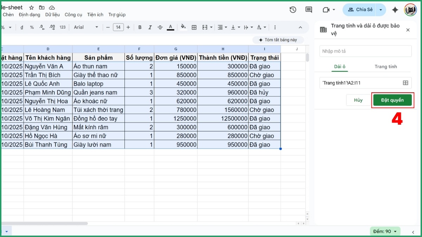Open horizontal align dropdown
This screenshot has width=422, height=237.
click(x=222, y=27)
